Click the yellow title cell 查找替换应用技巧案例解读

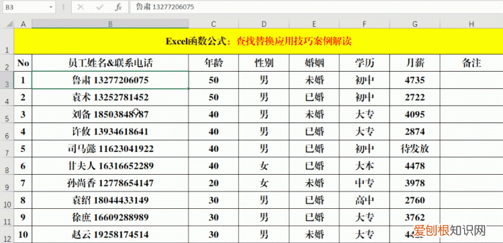pos(259,42)
